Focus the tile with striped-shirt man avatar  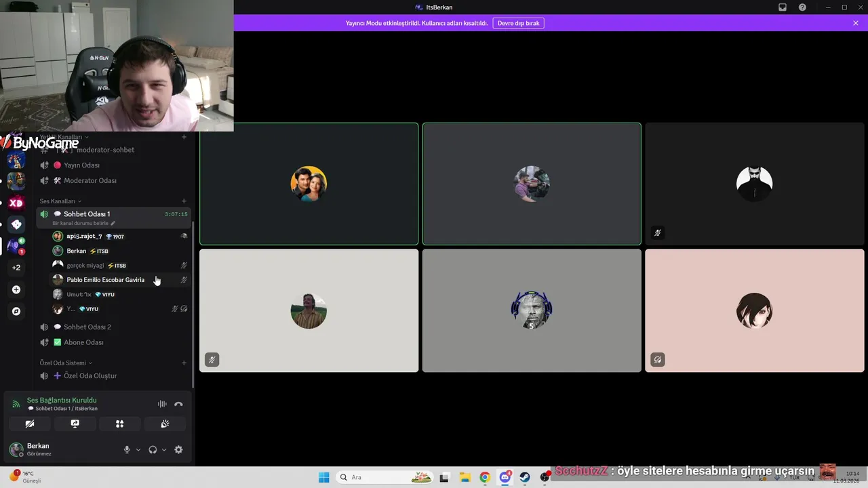click(309, 310)
